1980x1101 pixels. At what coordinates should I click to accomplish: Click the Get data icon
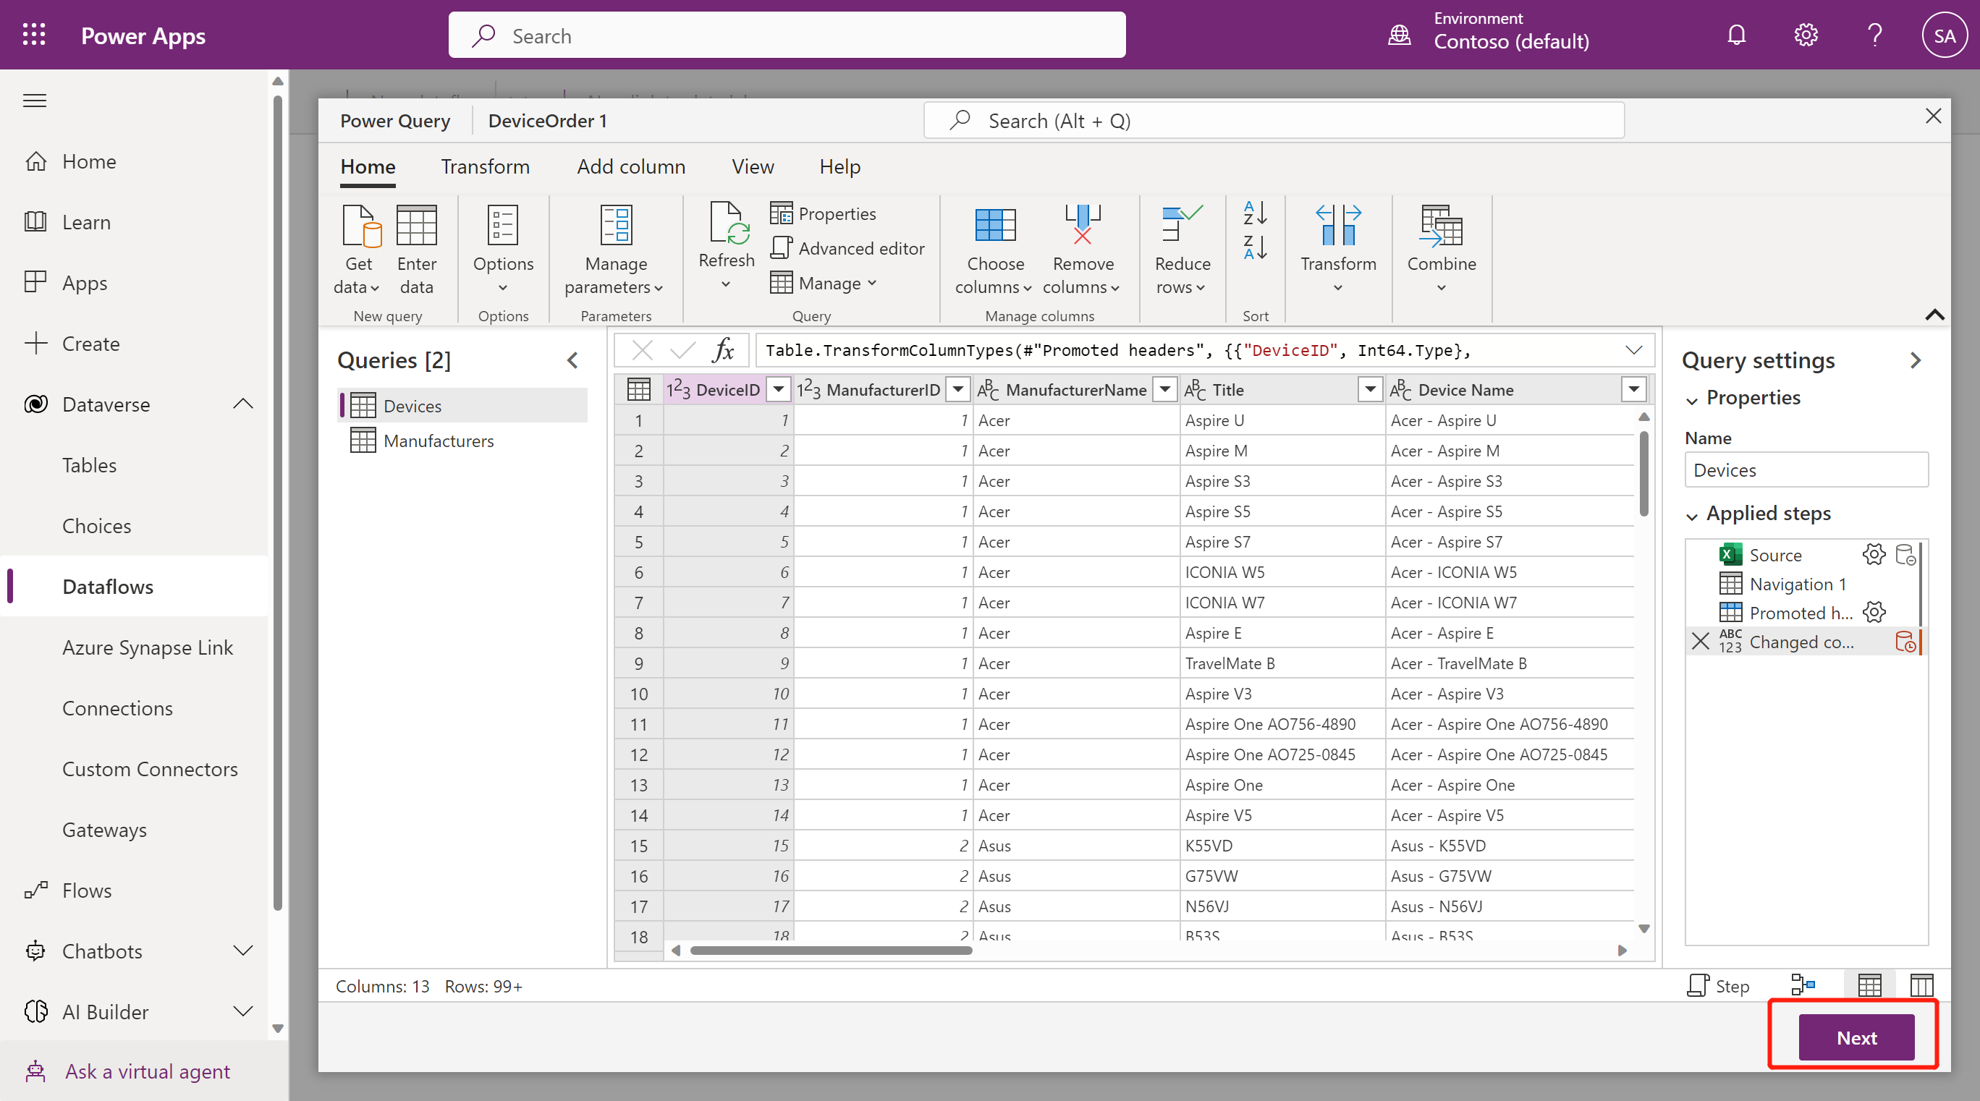point(359,226)
